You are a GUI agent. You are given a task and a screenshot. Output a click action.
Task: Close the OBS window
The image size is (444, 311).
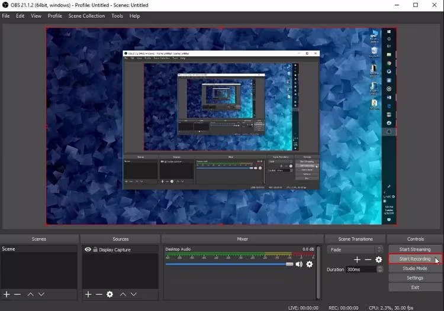pyautogui.click(x=435, y=5)
